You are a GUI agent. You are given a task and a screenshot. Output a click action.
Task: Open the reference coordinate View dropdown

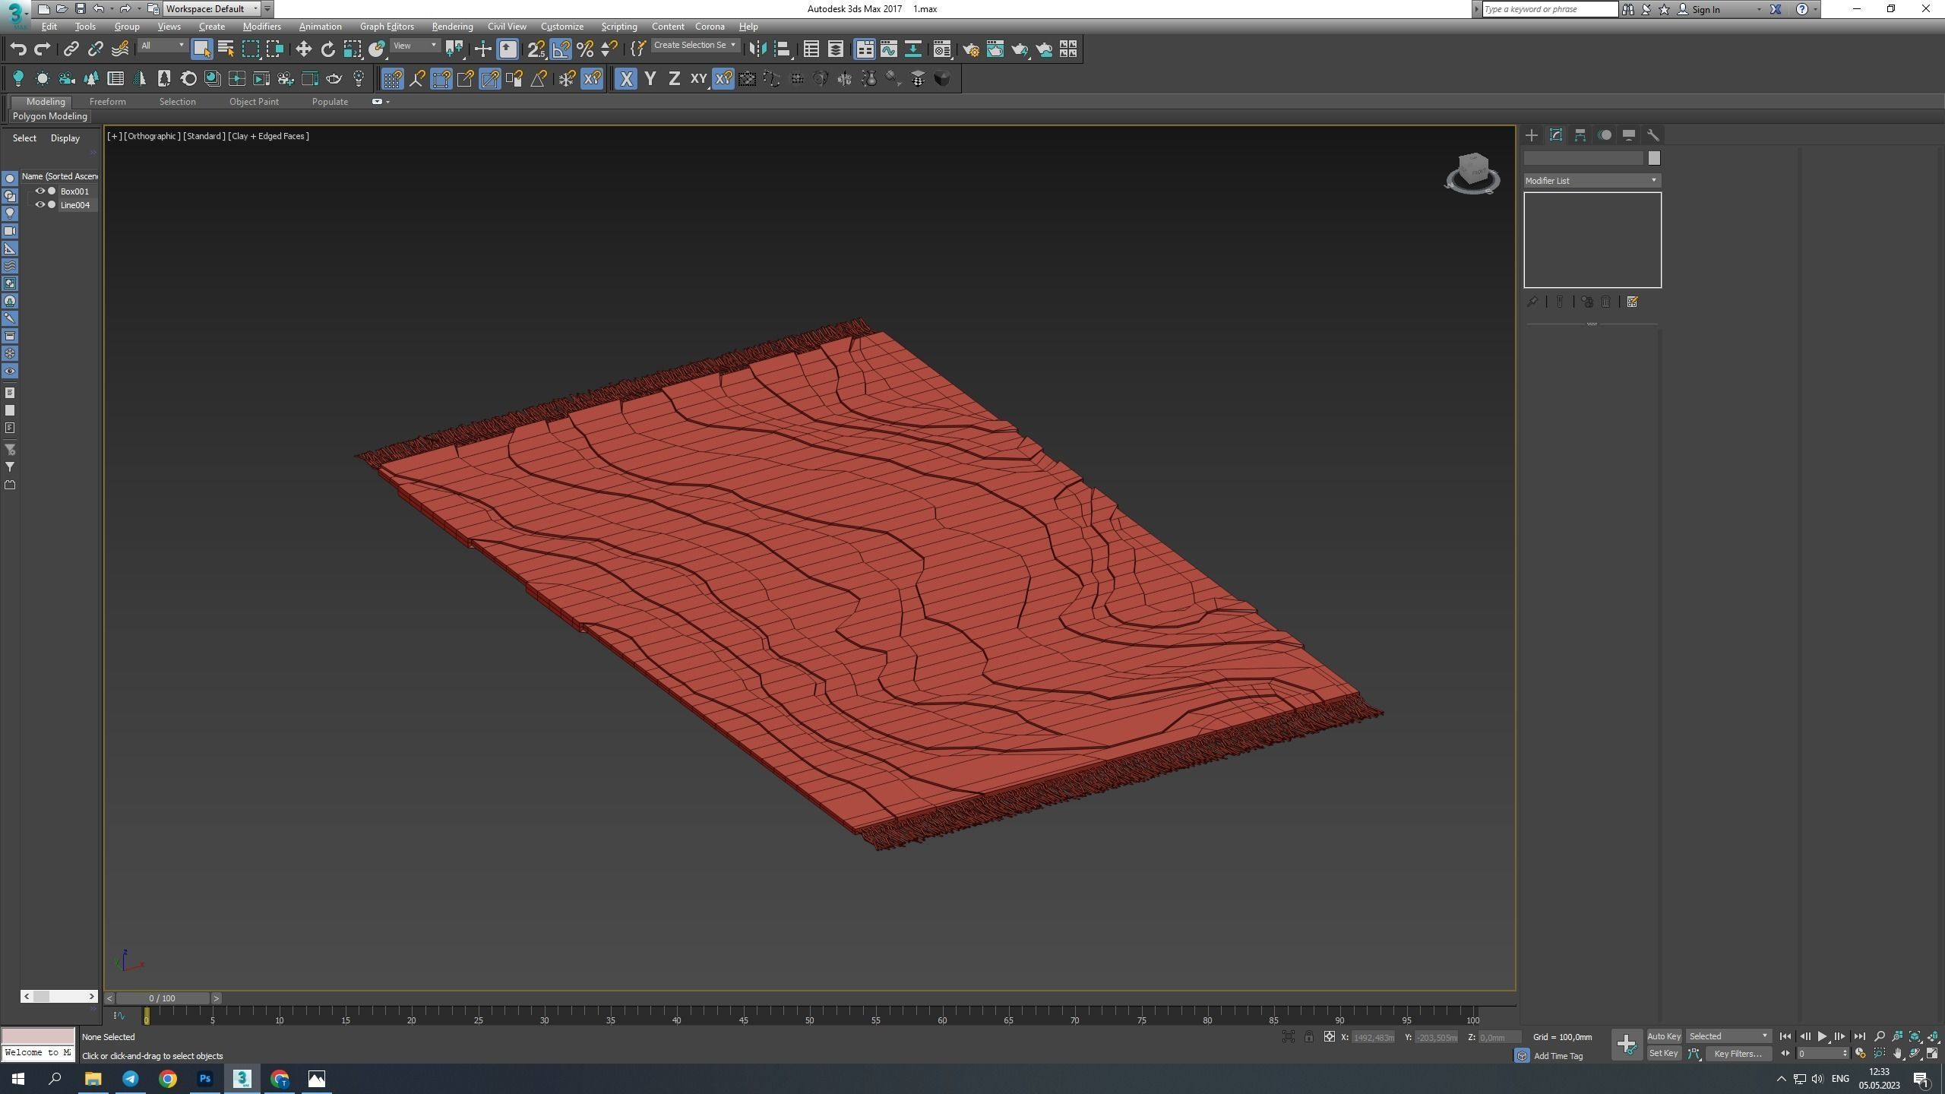coord(415,46)
